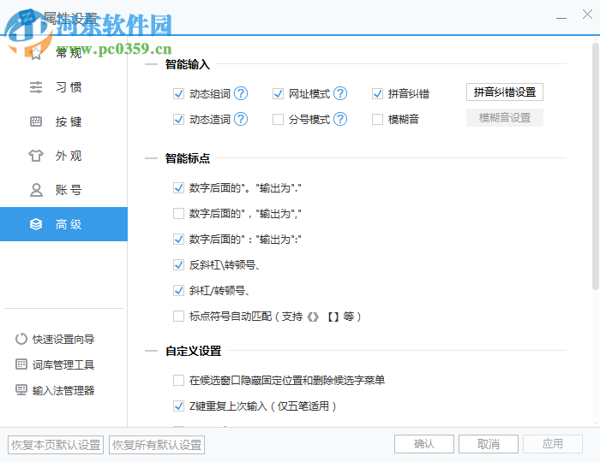Click the 取消 button
Image resolution: width=600 pixels, height=462 pixels.
tap(489, 444)
